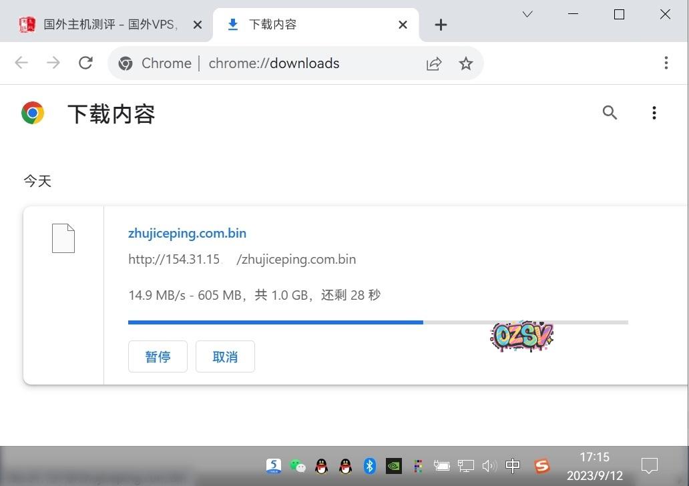Click the chrome://downloads address bar
The width and height of the screenshot is (689, 486).
[x=274, y=63]
